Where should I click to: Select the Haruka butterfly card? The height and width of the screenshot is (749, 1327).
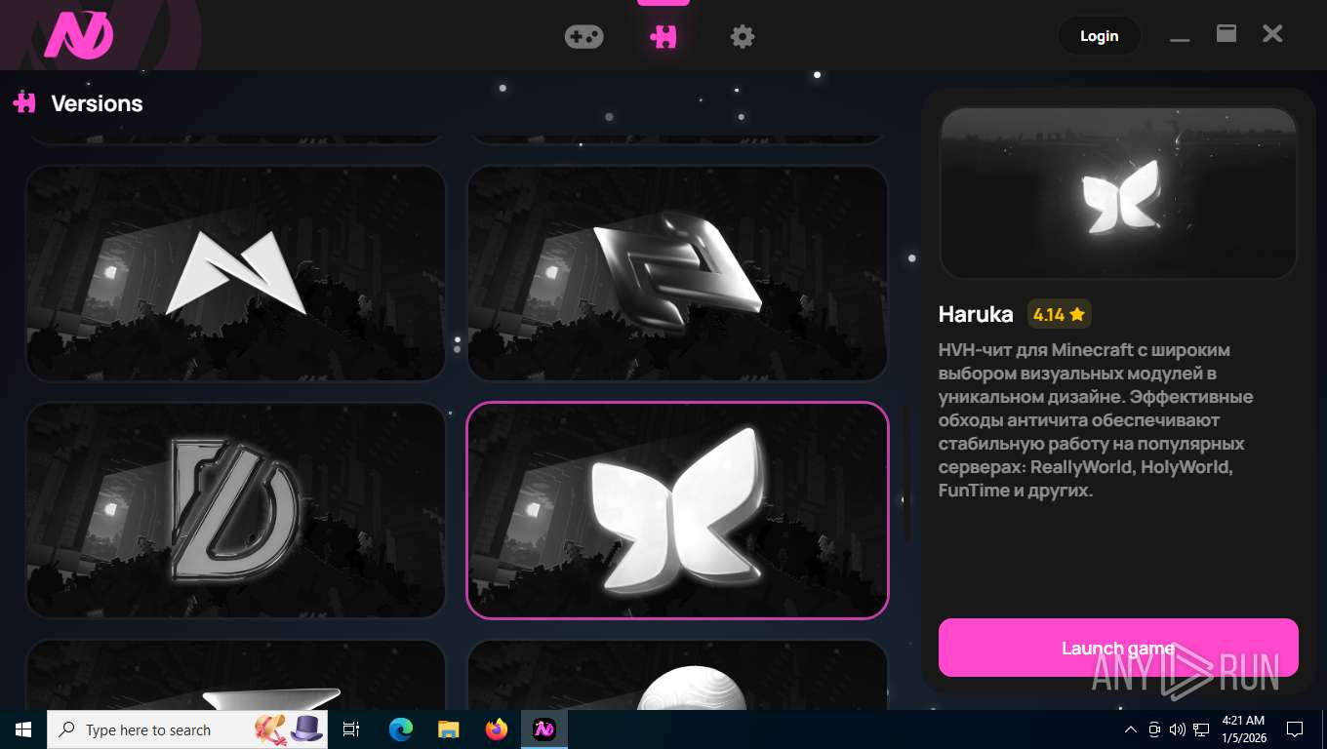tap(678, 510)
